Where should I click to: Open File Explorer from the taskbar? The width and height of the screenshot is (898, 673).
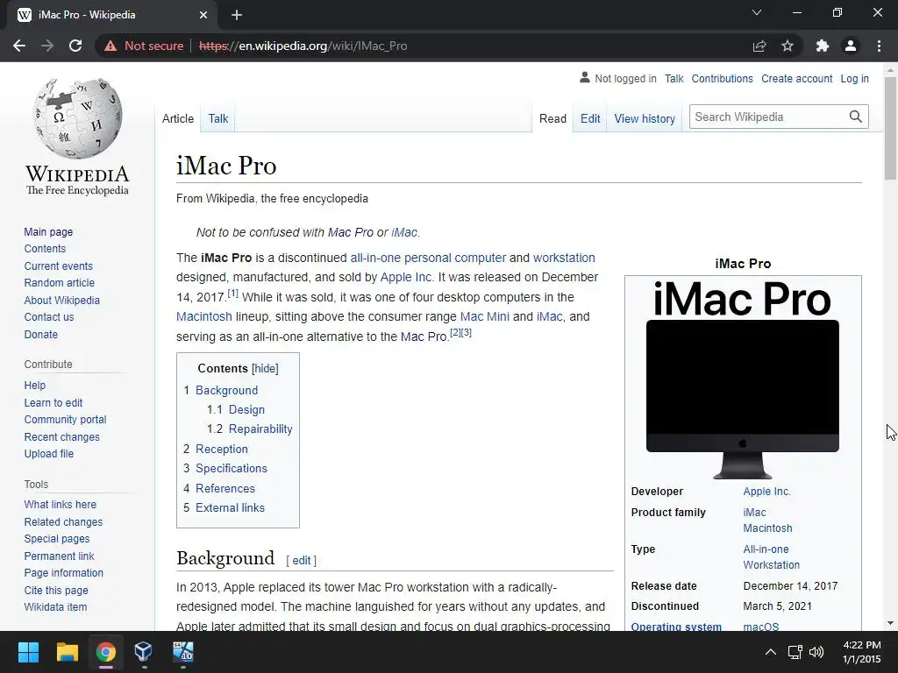pyautogui.click(x=67, y=652)
